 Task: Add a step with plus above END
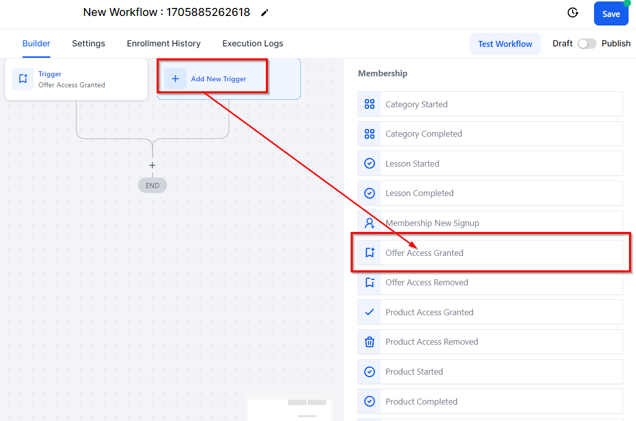click(x=152, y=165)
